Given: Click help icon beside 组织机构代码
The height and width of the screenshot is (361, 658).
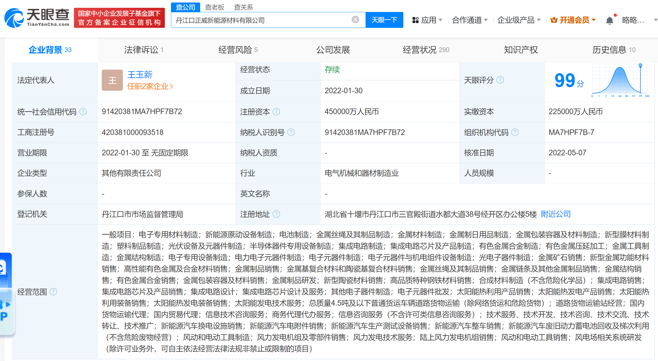Looking at the screenshot, I should (515, 132).
